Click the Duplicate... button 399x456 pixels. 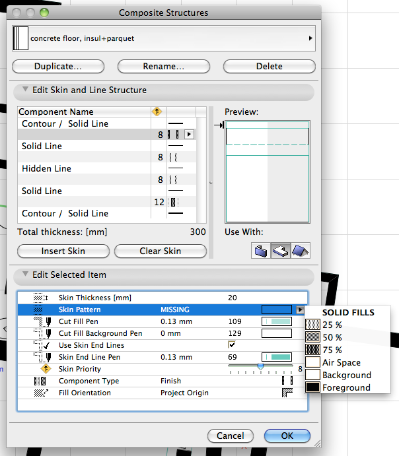click(x=58, y=66)
